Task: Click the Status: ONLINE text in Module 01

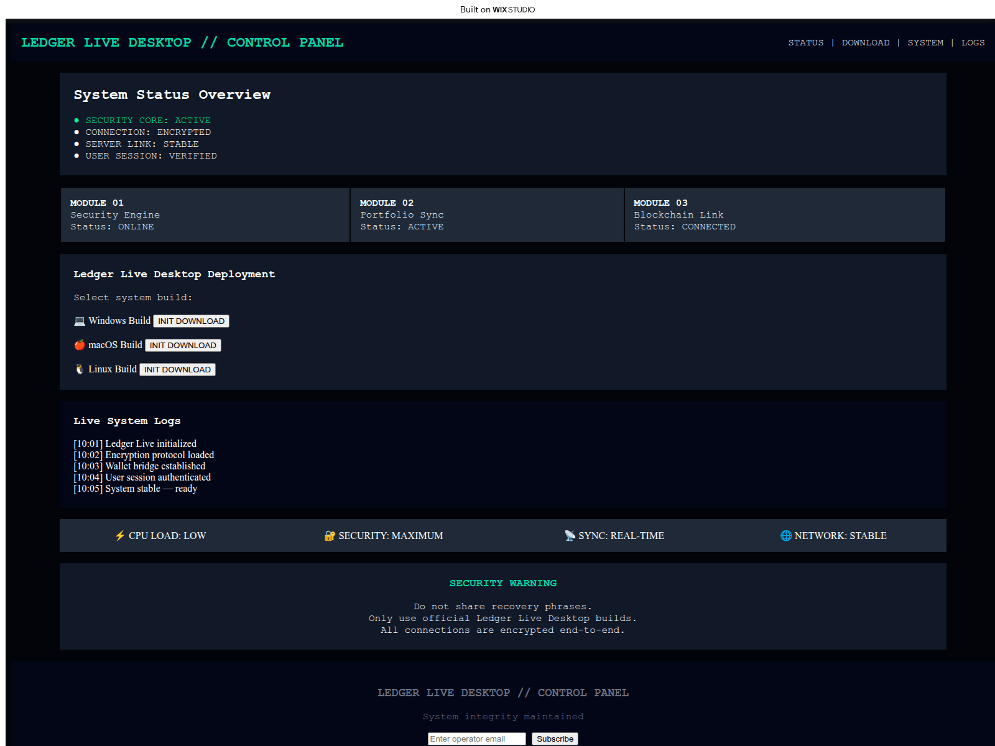Action: click(112, 227)
